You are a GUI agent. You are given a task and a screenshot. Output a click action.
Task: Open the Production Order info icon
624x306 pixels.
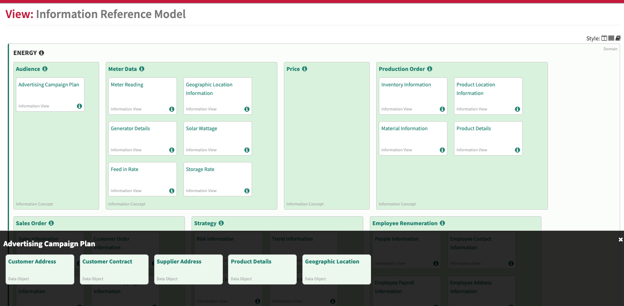(430, 69)
